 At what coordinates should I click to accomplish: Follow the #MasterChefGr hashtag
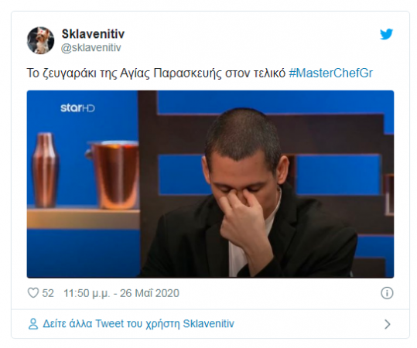[331, 73]
